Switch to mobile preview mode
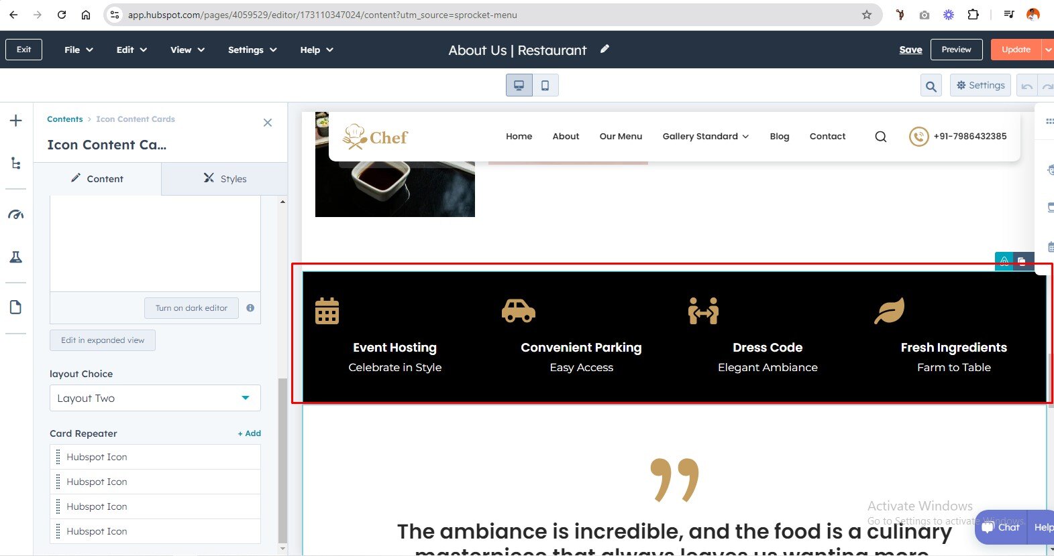This screenshot has width=1054, height=556. (545, 86)
